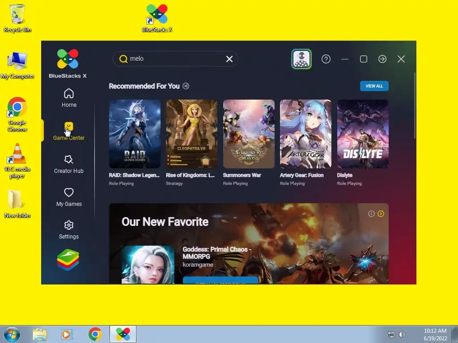The image size is (458, 343).
Task: Open Dislyte game thumbnail
Action: point(363,134)
